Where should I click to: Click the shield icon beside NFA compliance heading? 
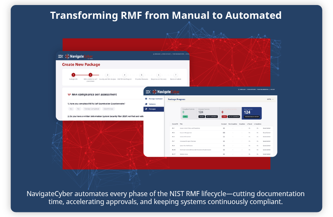tap(68, 94)
